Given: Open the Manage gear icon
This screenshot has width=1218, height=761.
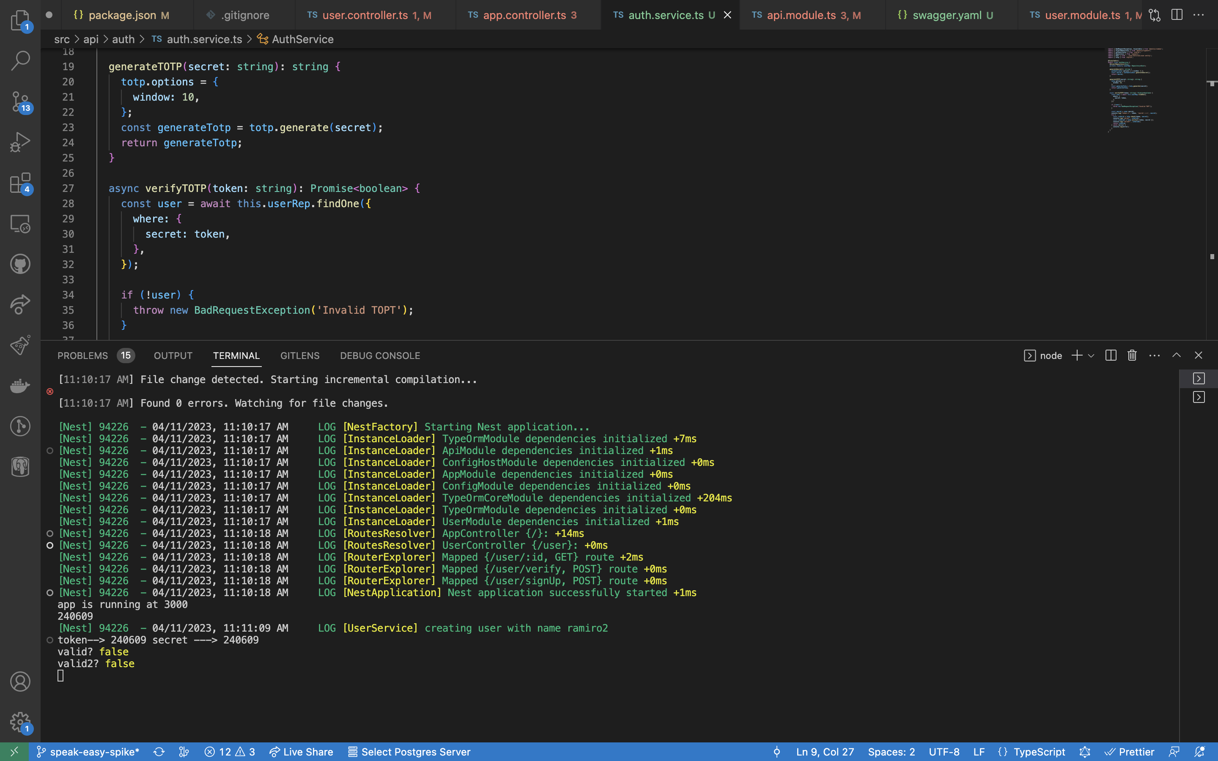Looking at the screenshot, I should 20,722.
